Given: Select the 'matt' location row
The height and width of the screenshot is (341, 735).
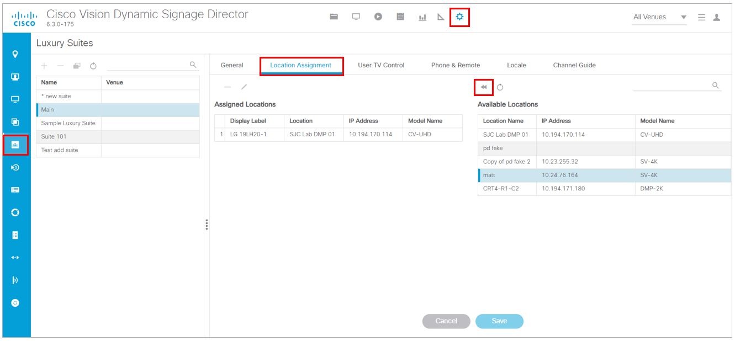Looking at the screenshot, I should 604,175.
